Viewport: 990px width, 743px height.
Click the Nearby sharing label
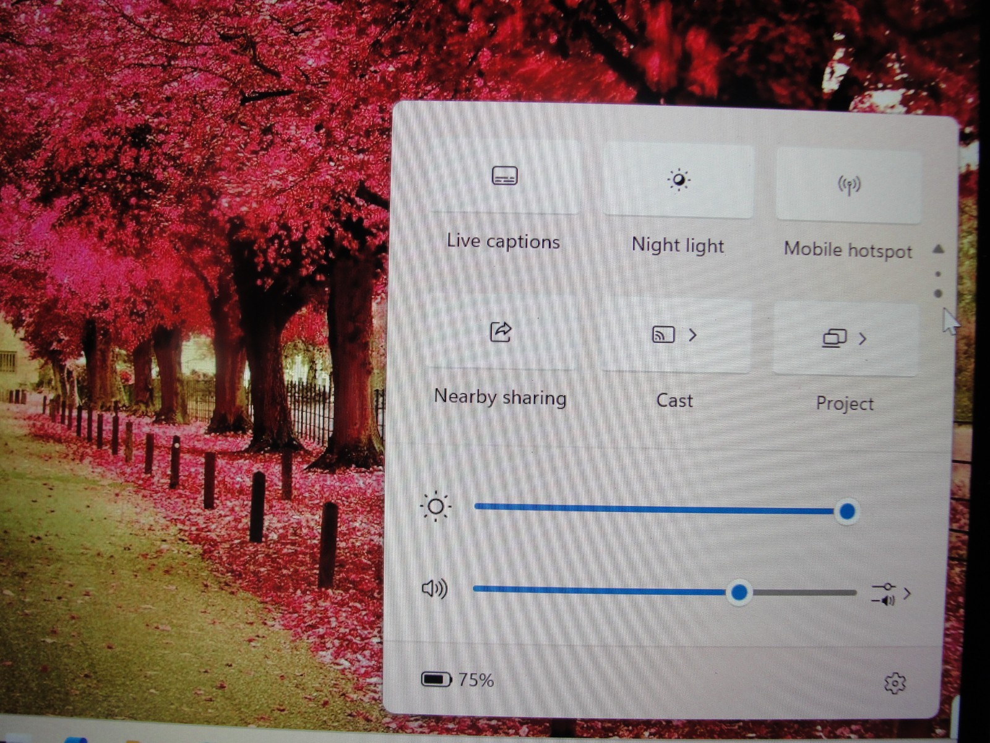500,397
